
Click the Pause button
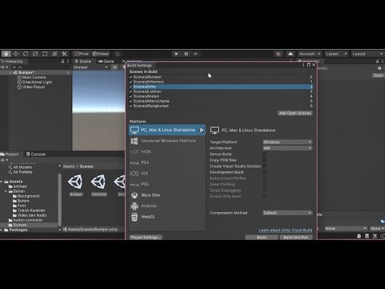tap(186, 54)
